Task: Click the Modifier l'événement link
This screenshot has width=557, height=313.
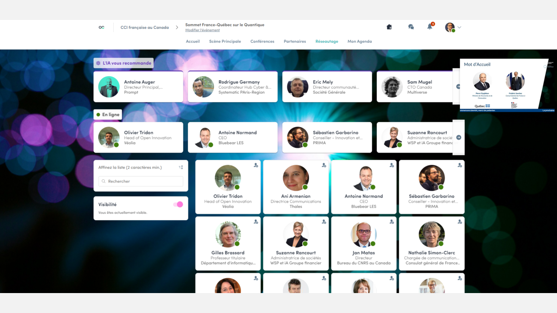Action: click(x=202, y=31)
